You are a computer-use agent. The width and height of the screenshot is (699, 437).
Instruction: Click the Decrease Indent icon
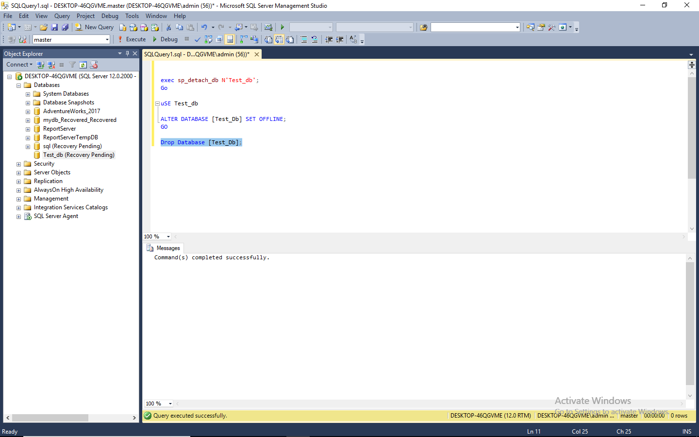click(329, 39)
